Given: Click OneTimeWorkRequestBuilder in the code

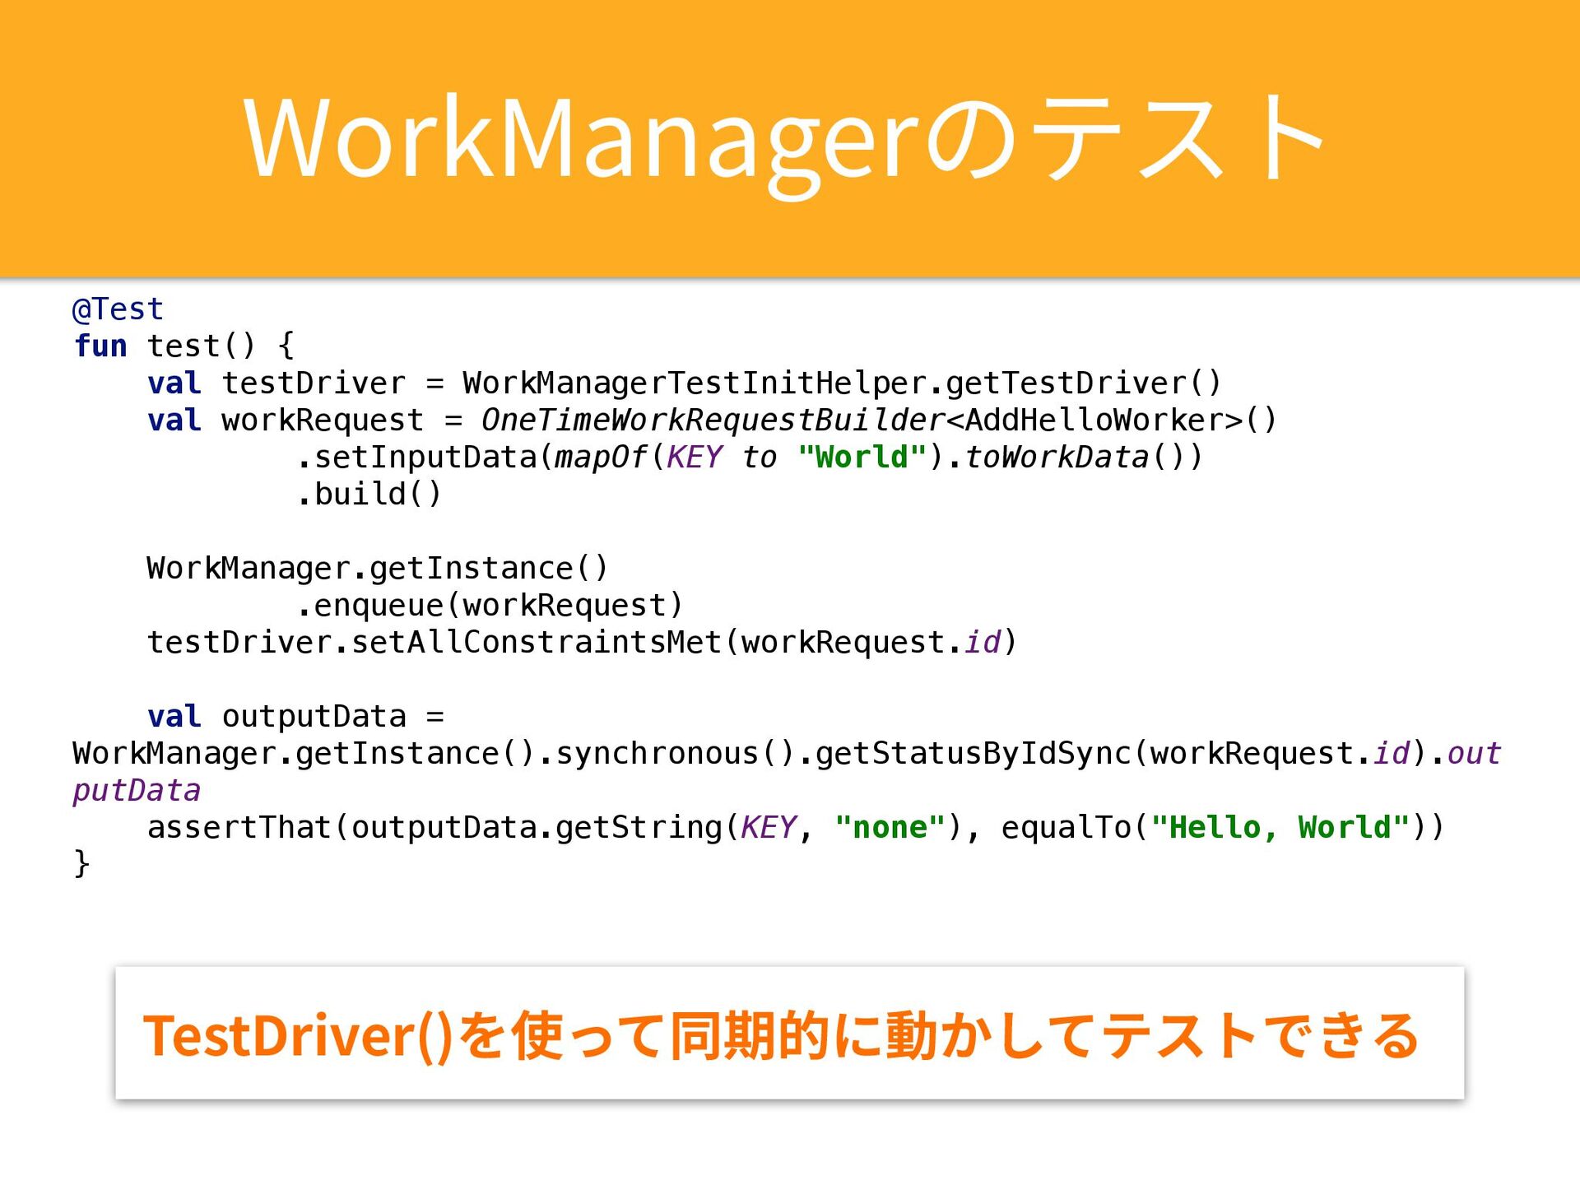Looking at the screenshot, I should click(x=712, y=421).
